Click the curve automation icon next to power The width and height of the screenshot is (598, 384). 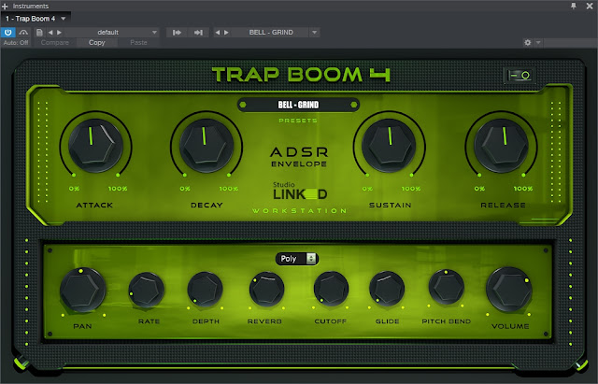[x=23, y=33]
